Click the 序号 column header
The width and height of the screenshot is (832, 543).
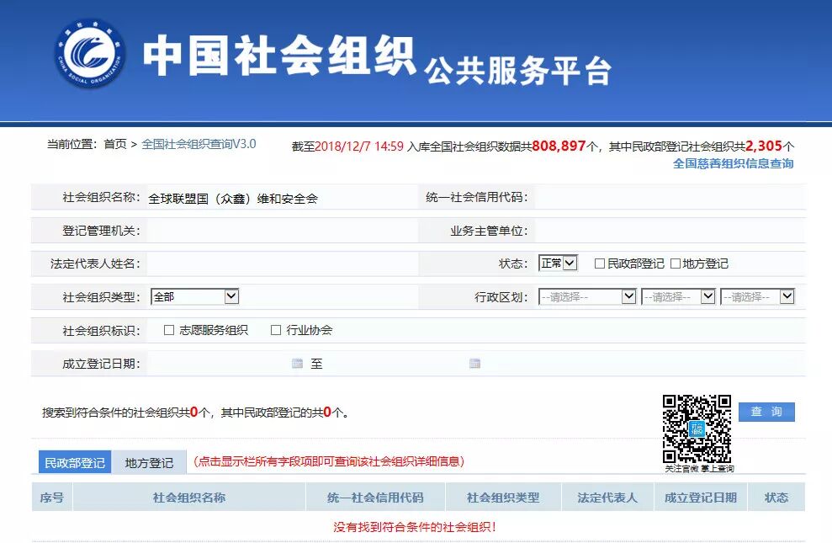point(52,498)
